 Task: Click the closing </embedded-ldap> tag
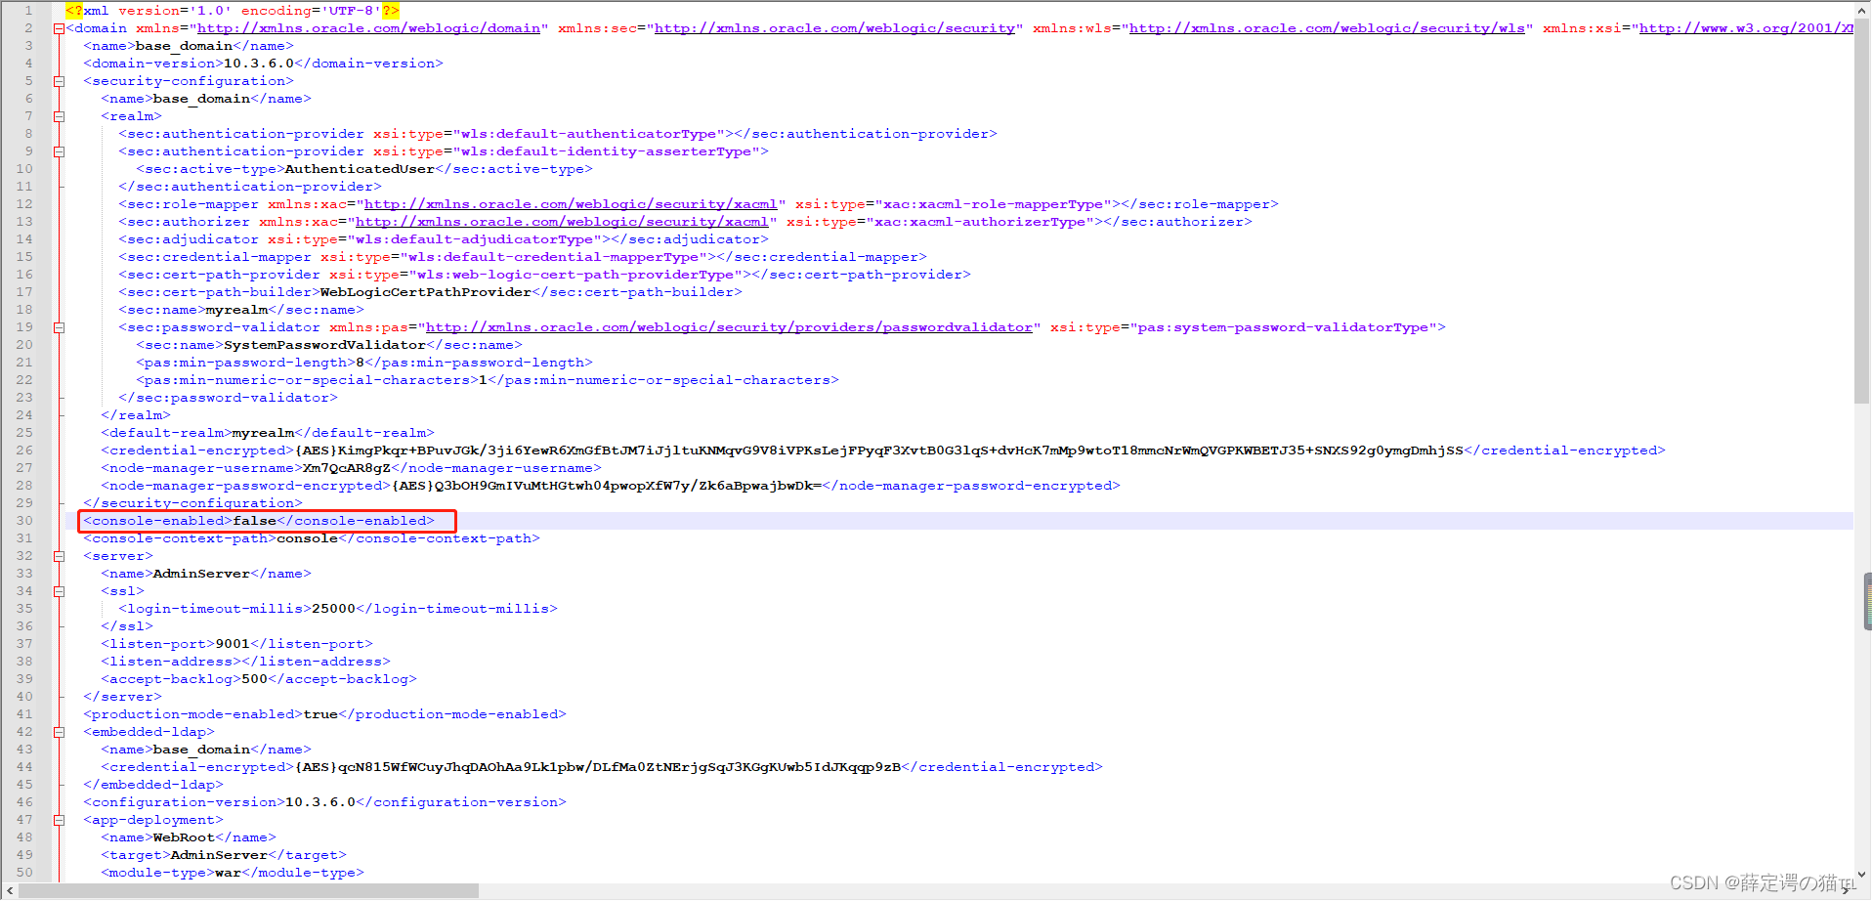[153, 785]
